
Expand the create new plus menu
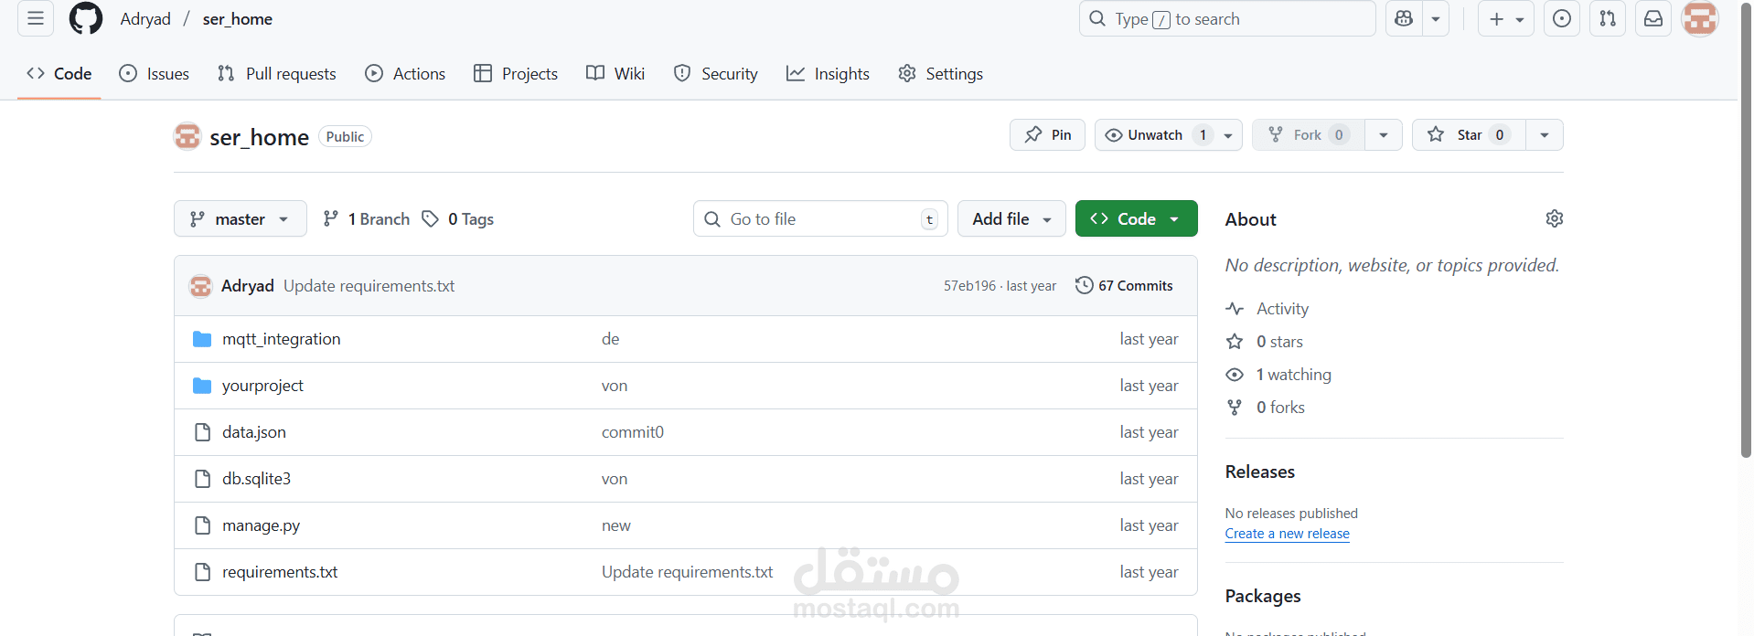point(1506,18)
